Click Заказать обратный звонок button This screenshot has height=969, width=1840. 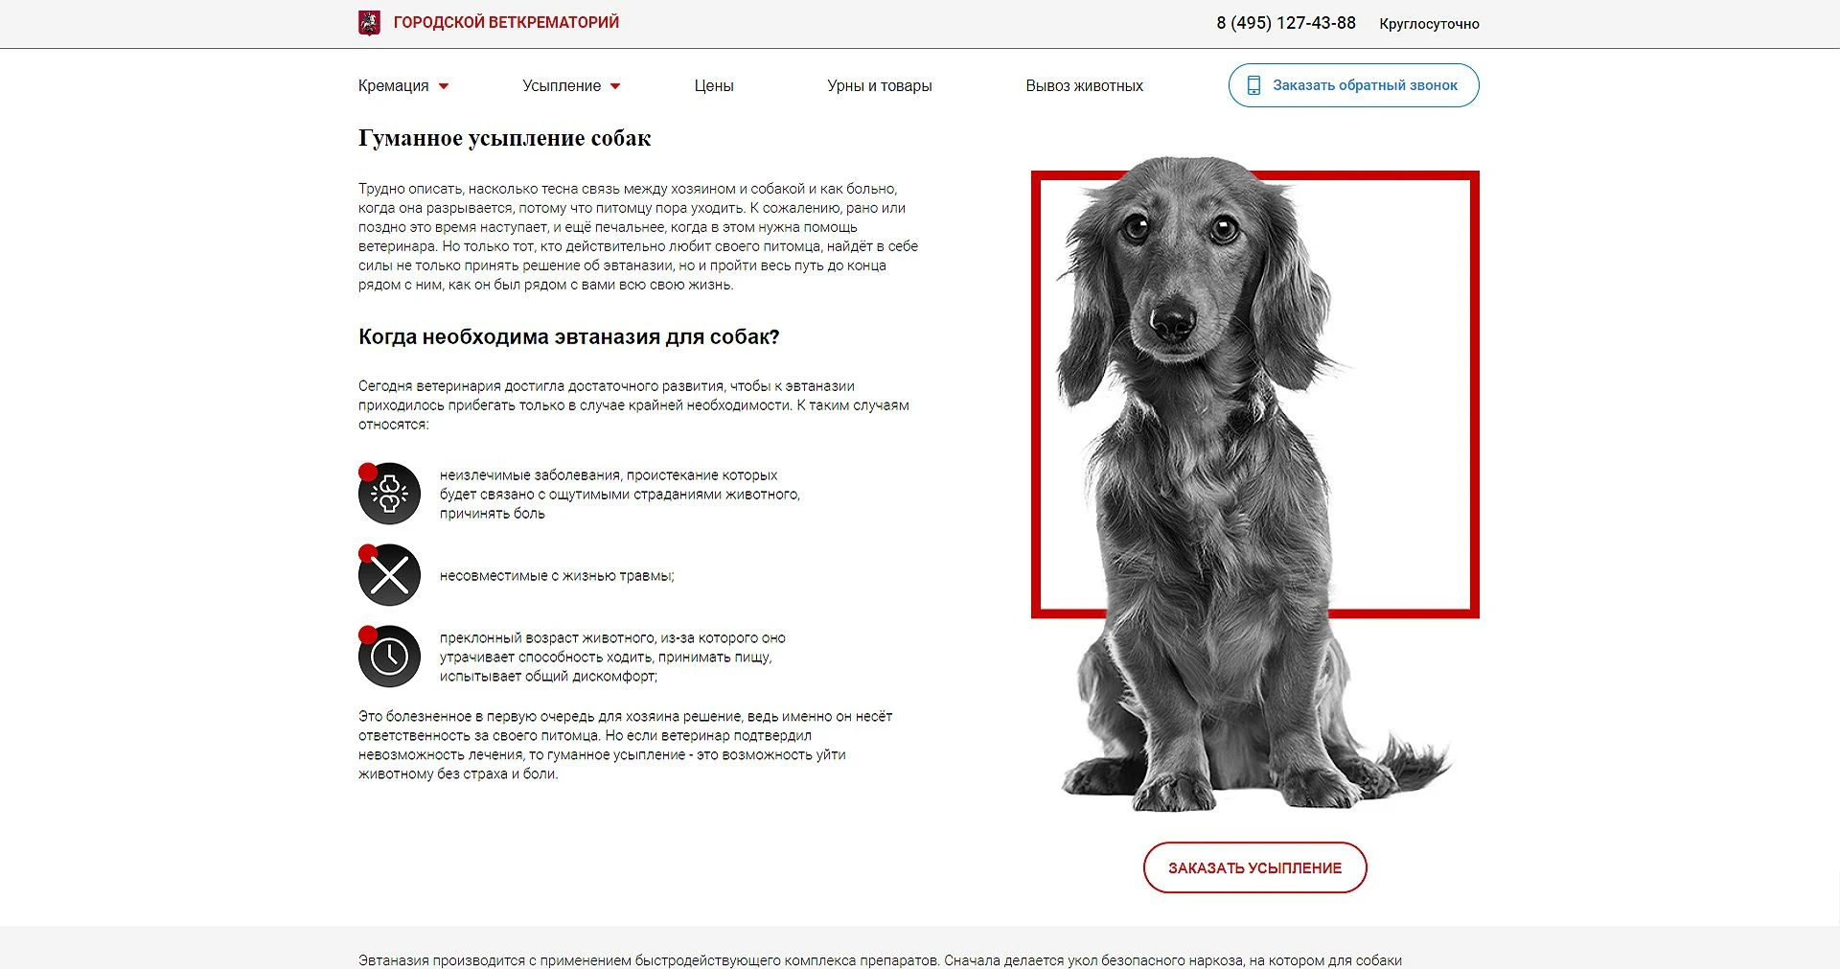(x=1353, y=85)
